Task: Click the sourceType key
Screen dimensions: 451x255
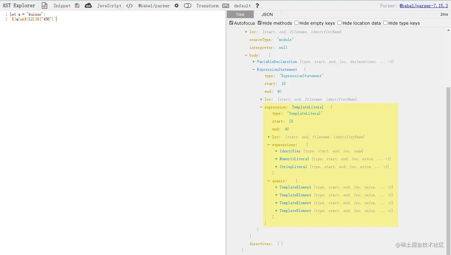Action: tap(261, 39)
